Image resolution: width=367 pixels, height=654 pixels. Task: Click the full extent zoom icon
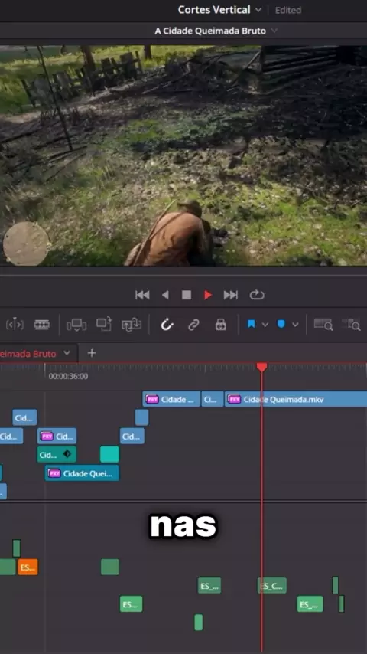(323, 324)
